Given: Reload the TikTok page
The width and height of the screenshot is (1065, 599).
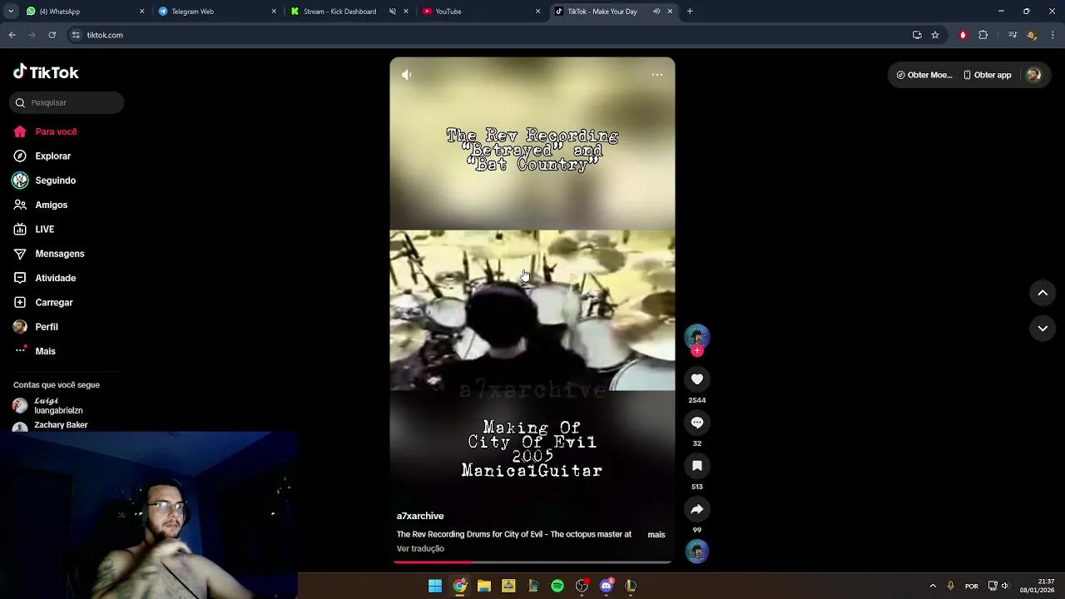Looking at the screenshot, I should point(52,35).
